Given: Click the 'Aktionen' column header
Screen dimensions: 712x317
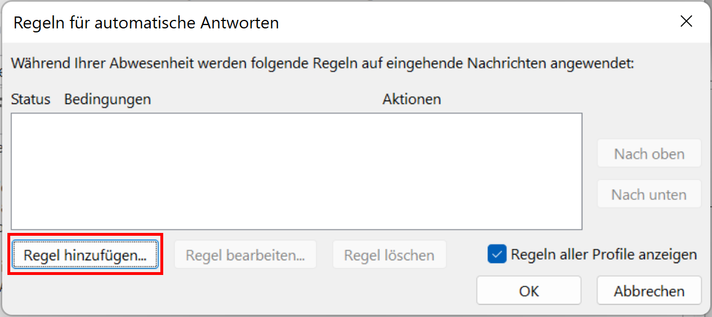Looking at the screenshot, I should pyautogui.click(x=412, y=99).
